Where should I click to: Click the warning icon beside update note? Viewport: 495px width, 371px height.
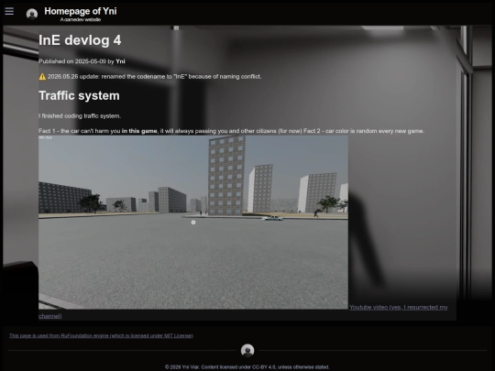[42, 77]
